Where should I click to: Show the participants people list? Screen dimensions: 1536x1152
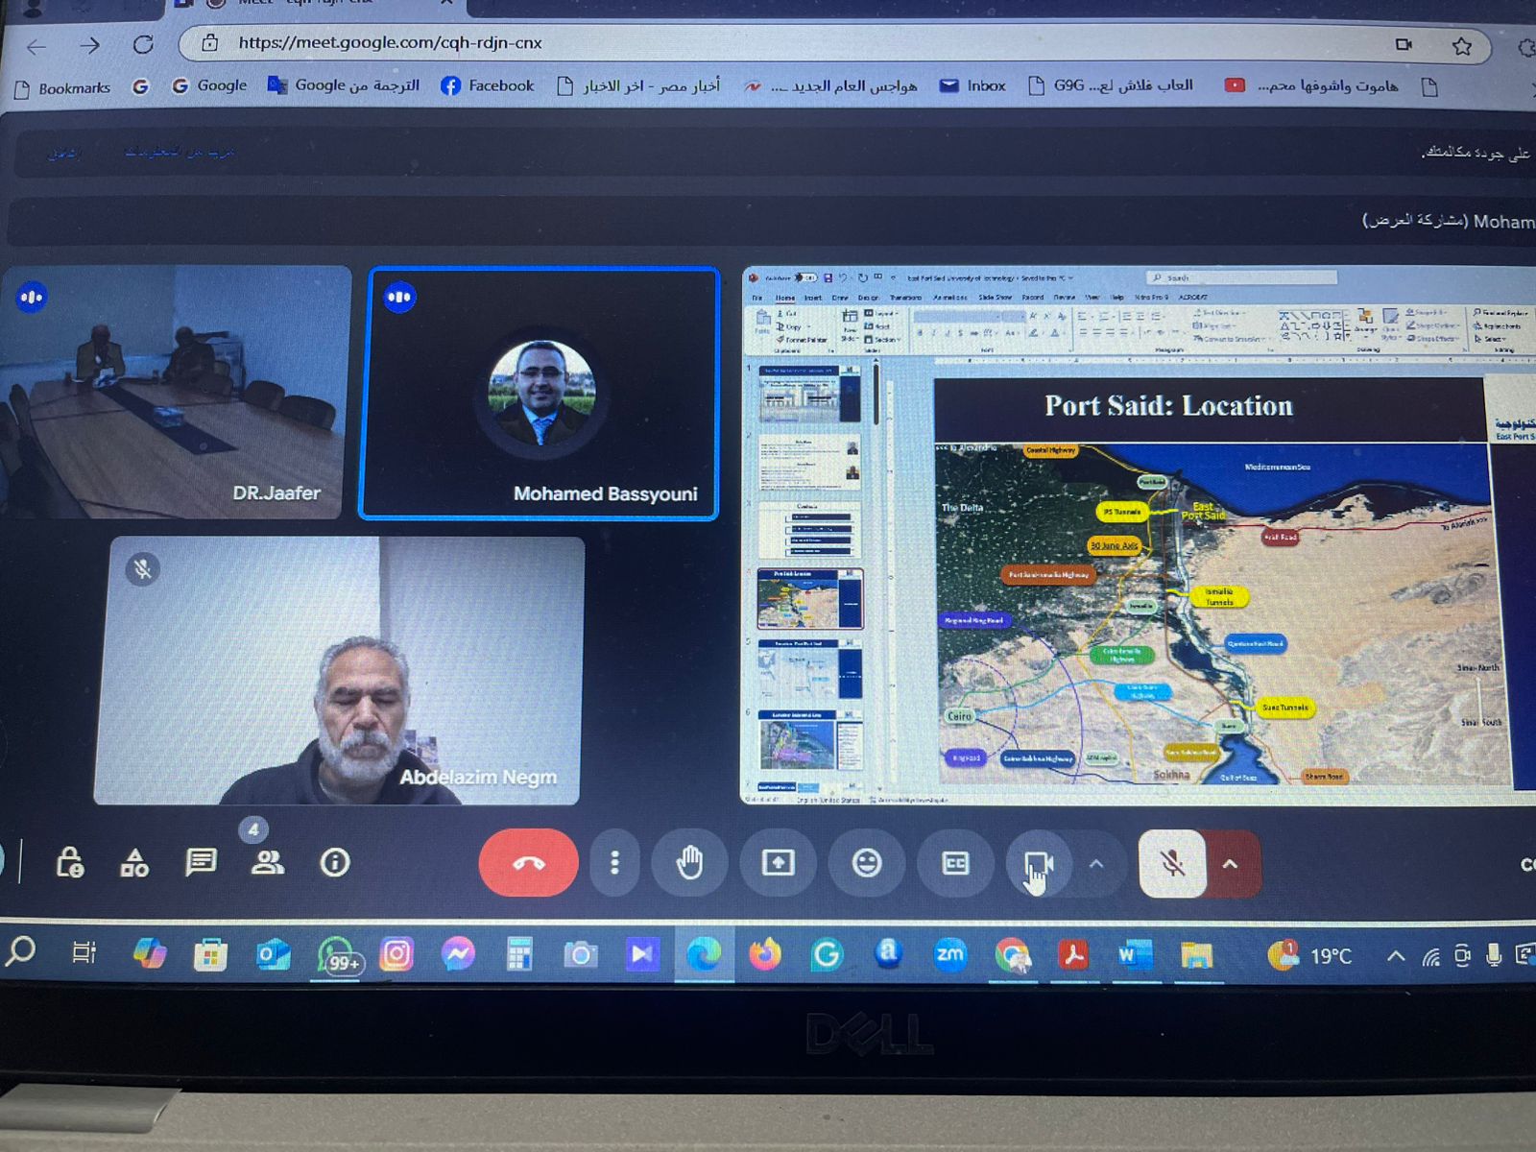tap(267, 862)
